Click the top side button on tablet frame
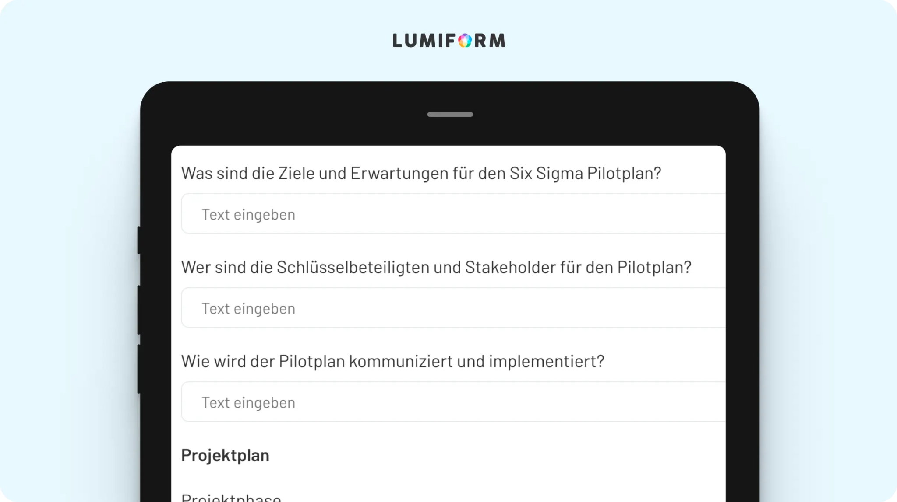 [x=139, y=240]
